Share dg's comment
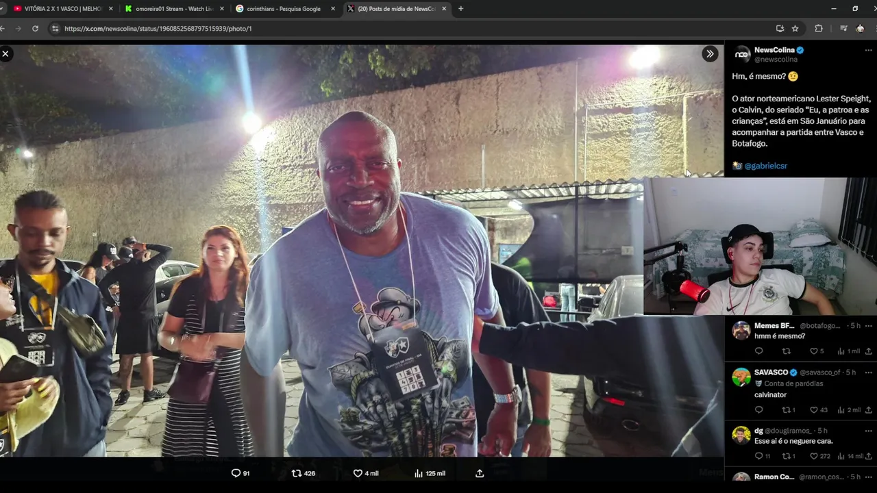Screen dimensions: 877x493 868,457
